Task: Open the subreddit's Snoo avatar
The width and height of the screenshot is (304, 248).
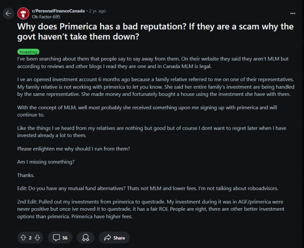Action: pos(23,13)
